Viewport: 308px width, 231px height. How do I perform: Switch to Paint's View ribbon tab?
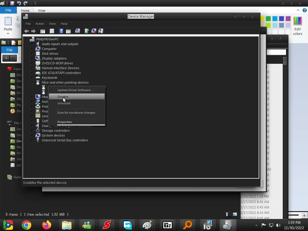coord(42,11)
